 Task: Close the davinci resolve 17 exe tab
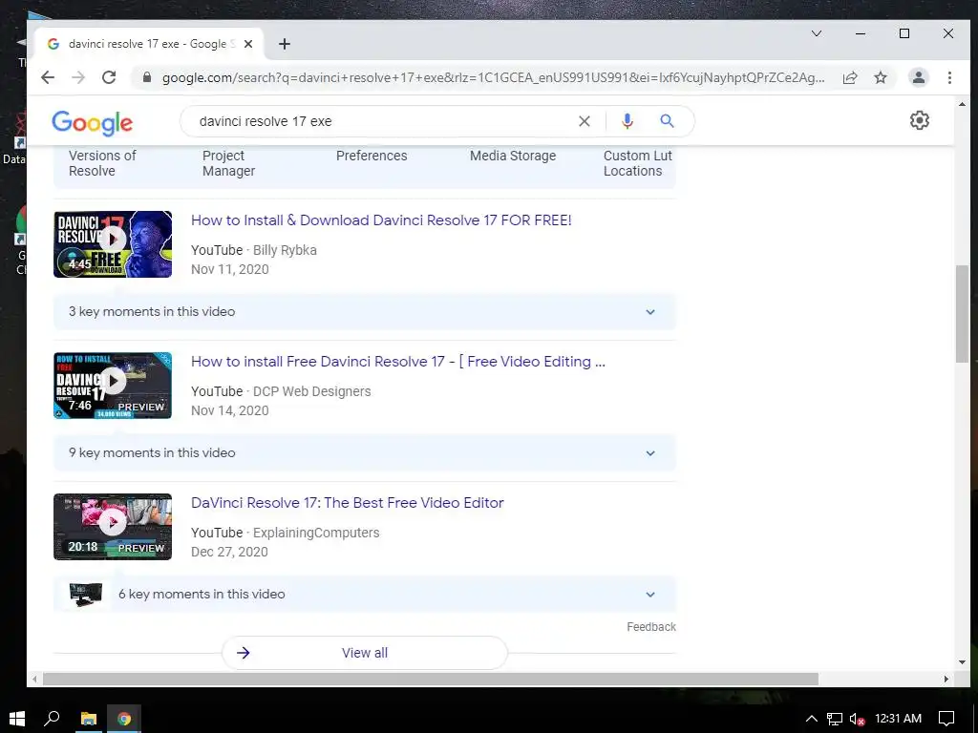click(x=248, y=44)
